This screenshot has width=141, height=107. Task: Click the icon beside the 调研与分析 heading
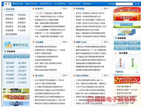pyautogui.click(x=74, y=42)
